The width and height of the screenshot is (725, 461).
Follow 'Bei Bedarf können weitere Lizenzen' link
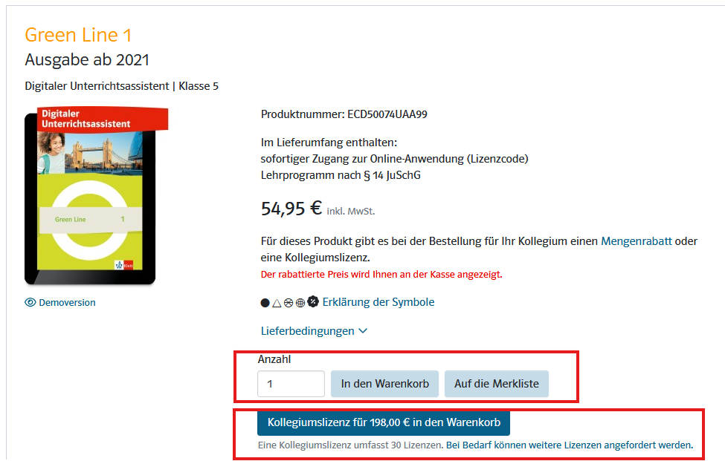coord(569,445)
